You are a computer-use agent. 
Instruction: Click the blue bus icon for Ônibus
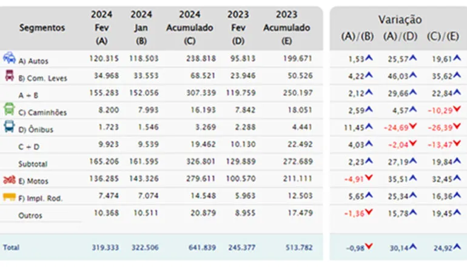10,127
